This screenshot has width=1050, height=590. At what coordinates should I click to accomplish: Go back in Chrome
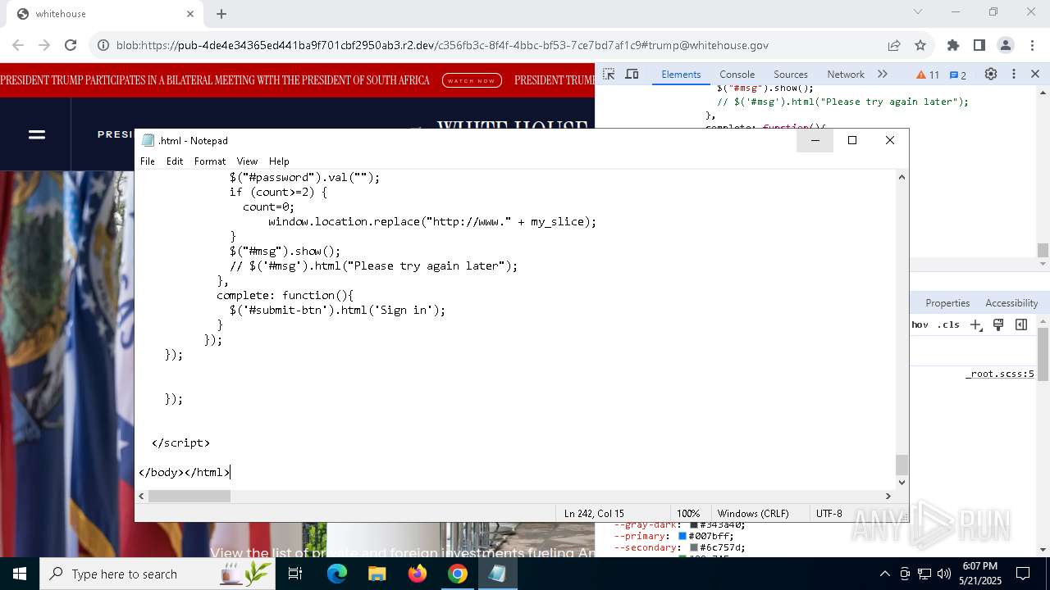pyautogui.click(x=18, y=45)
